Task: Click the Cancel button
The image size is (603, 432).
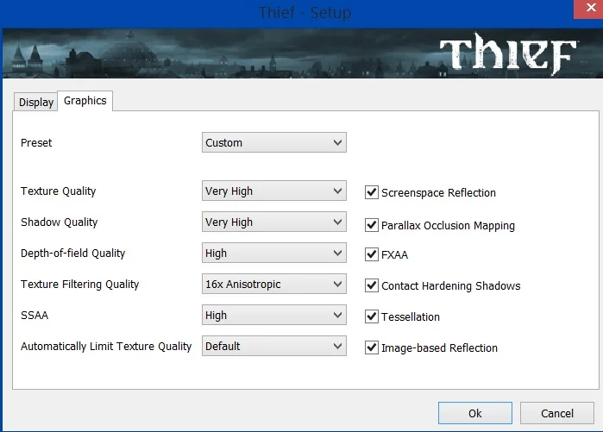Action: [557, 413]
